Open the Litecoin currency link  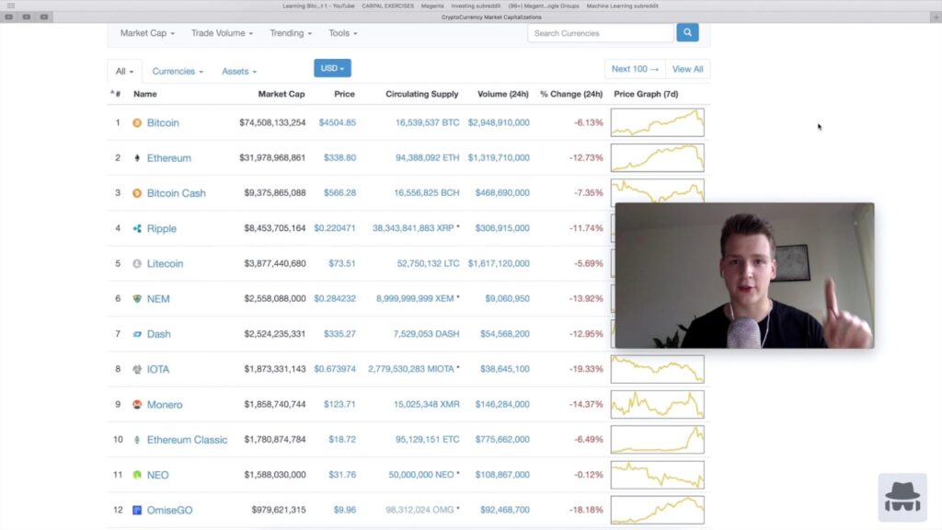point(165,263)
